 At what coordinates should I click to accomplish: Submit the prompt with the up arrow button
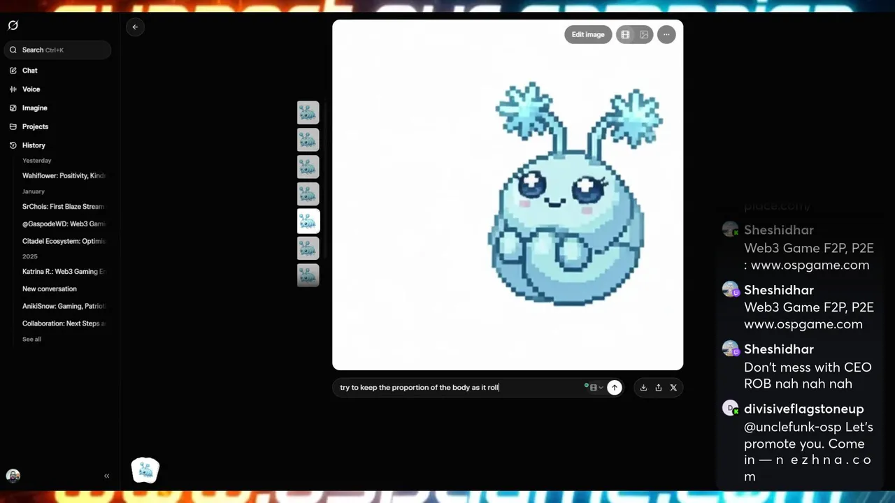tap(614, 388)
